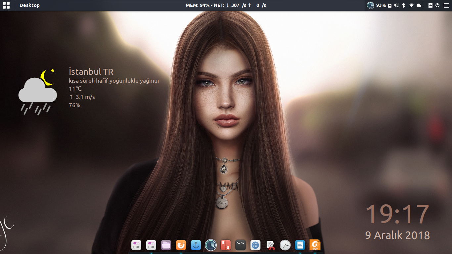This screenshot has width=452, height=254.
Task: Open the app launcher grid icon in the dock
Action: pyautogui.click(x=255, y=245)
